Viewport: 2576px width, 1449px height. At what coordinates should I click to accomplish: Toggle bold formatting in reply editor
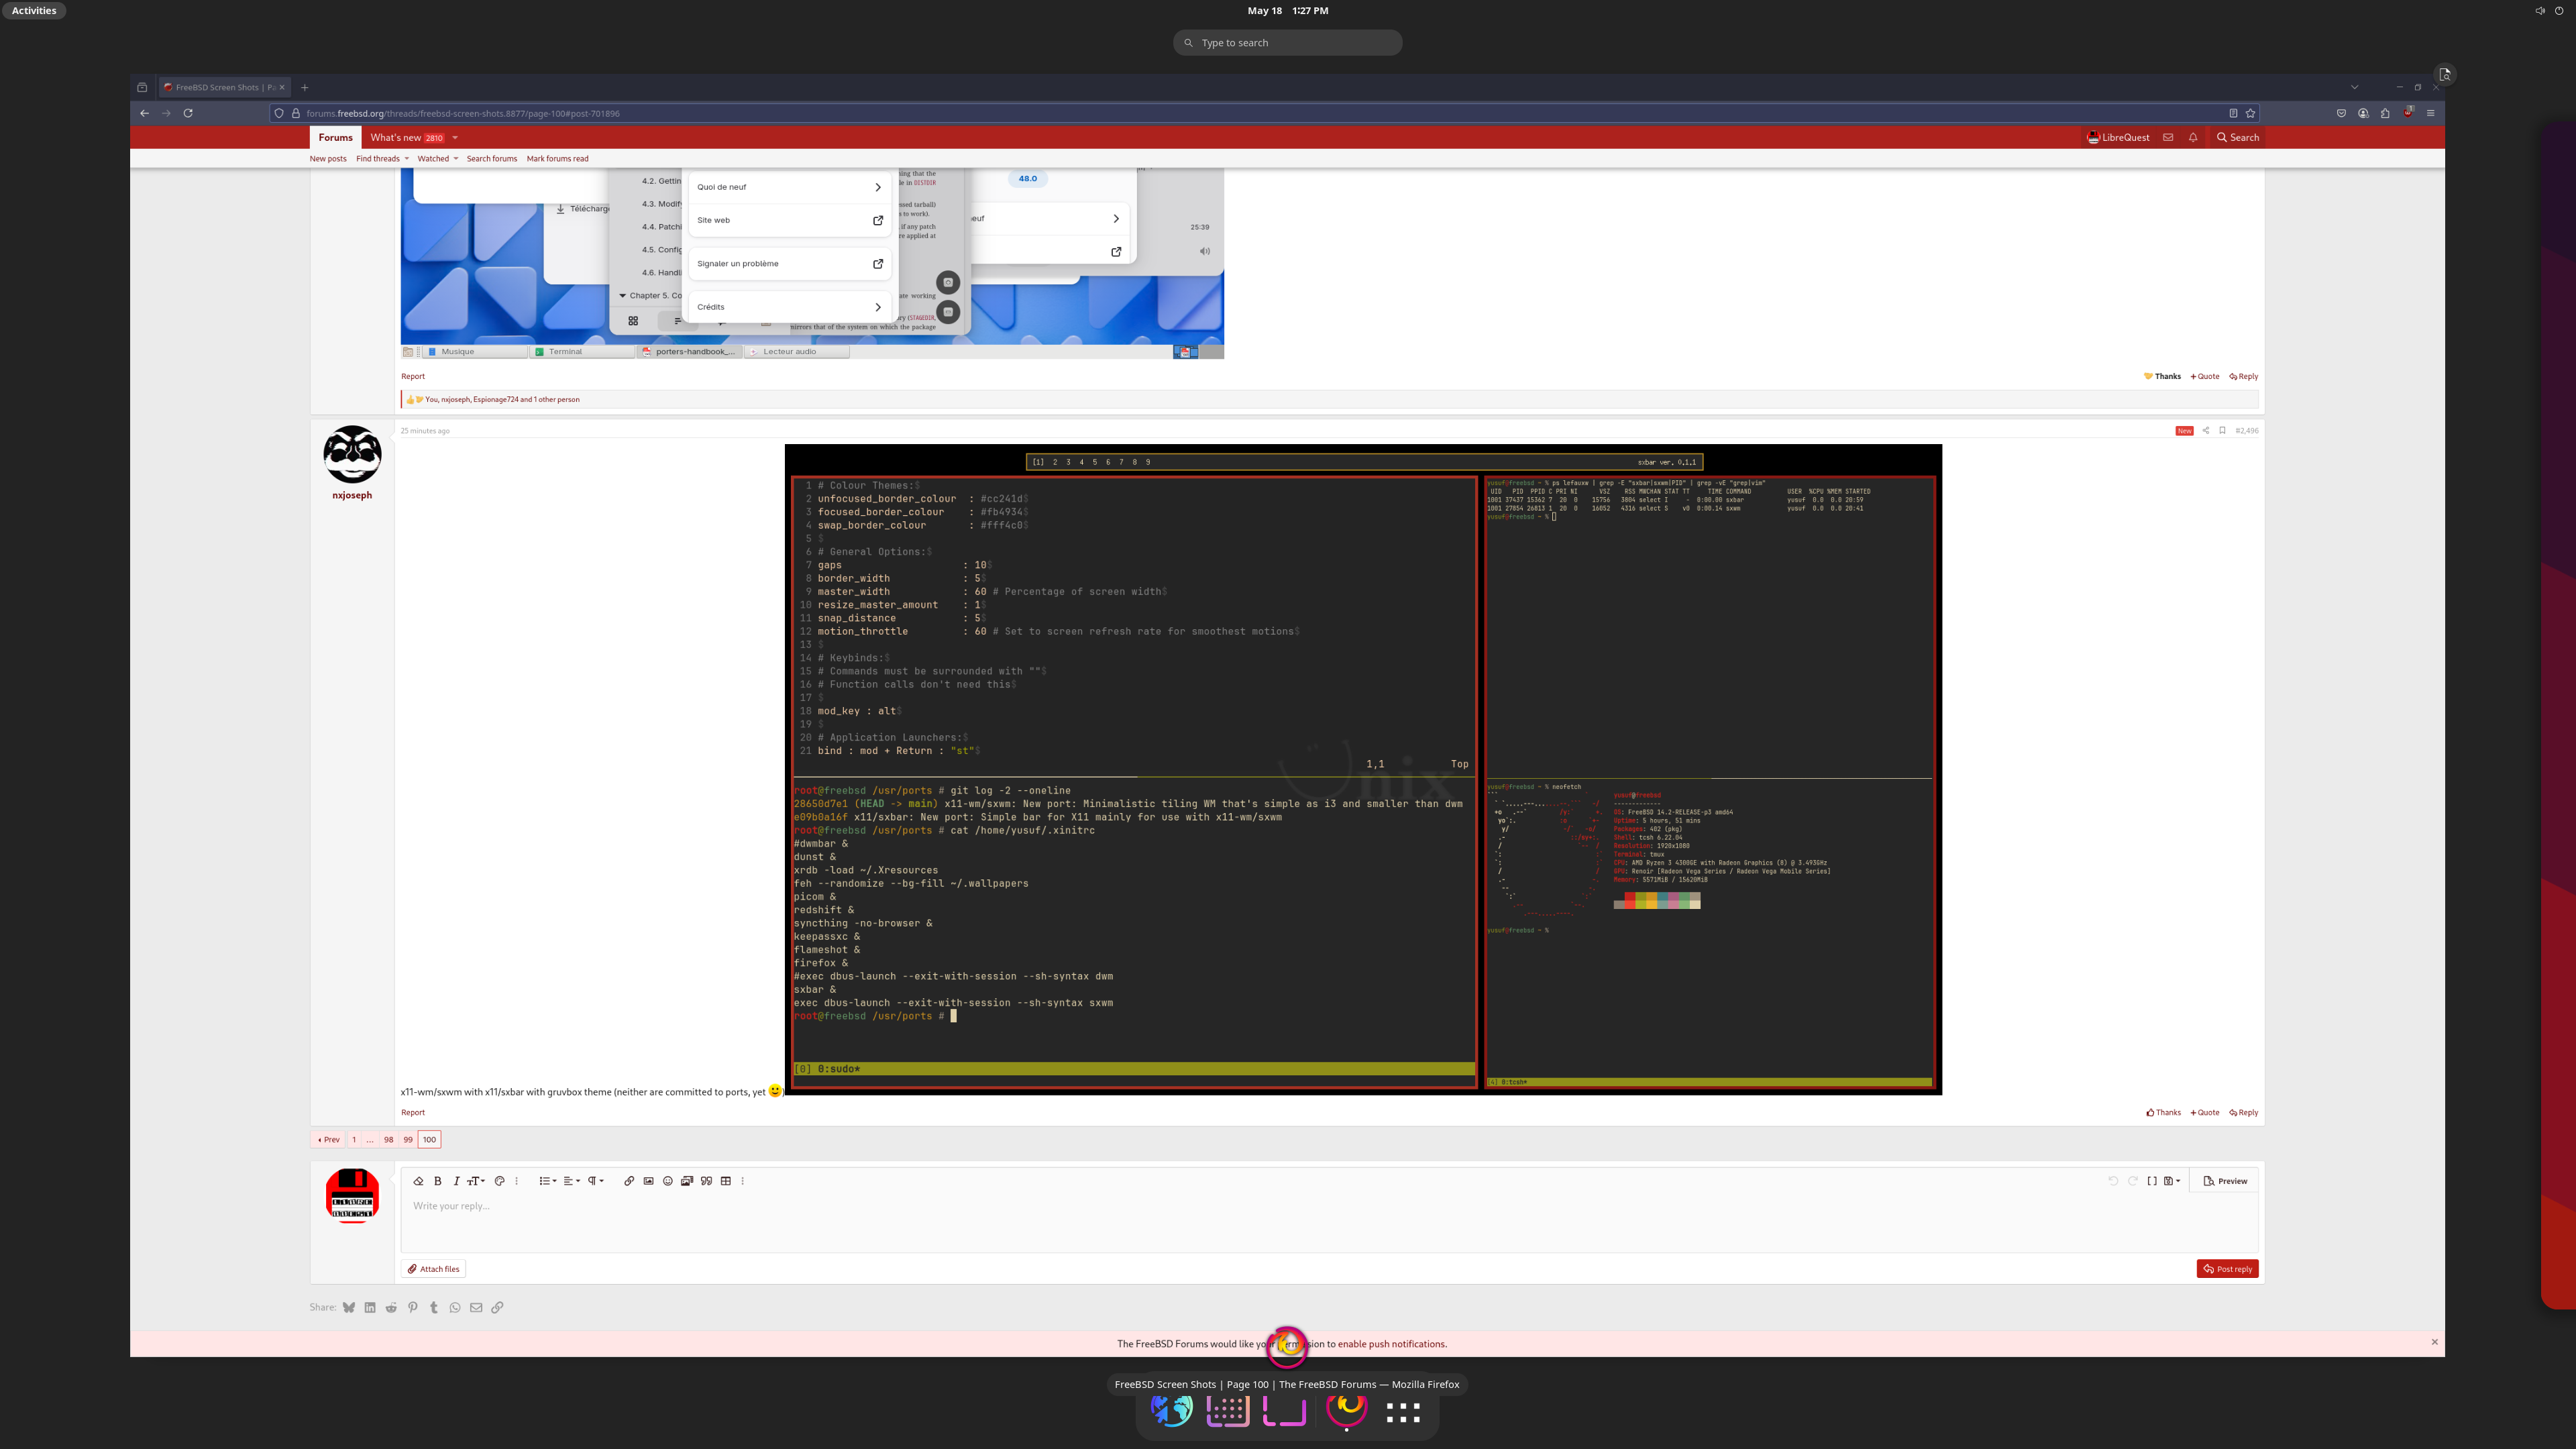coord(437,1181)
